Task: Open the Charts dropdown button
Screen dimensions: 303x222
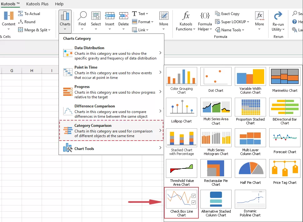Action: point(65,22)
